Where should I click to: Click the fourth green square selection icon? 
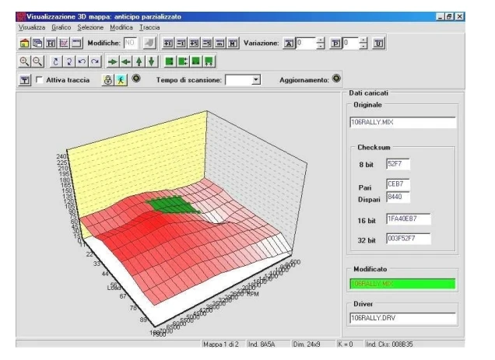(209, 61)
